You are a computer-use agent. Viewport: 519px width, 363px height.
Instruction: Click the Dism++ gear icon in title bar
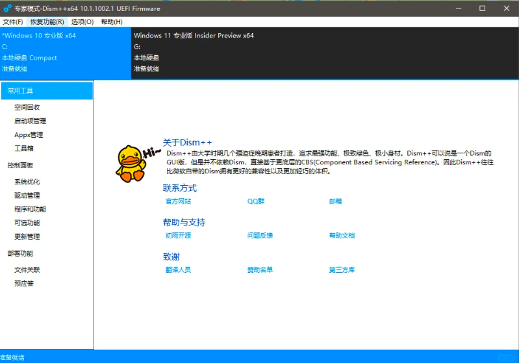click(x=7, y=8)
